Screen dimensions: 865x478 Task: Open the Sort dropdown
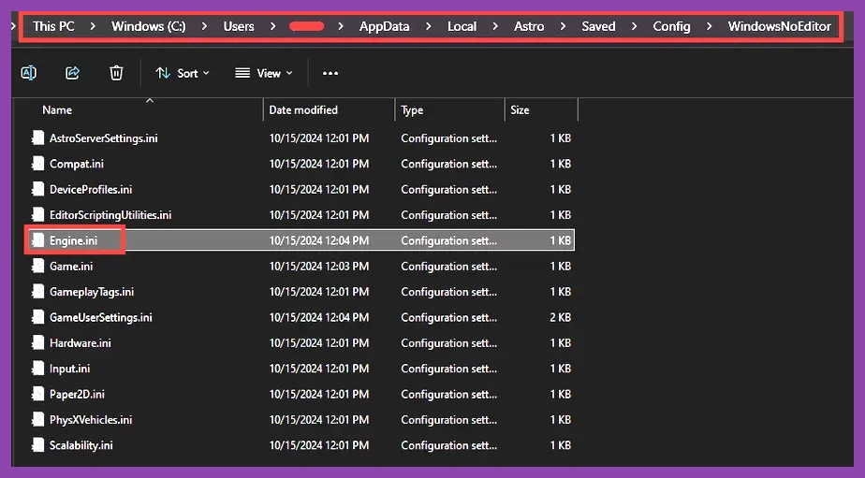click(x=182, y=73)
